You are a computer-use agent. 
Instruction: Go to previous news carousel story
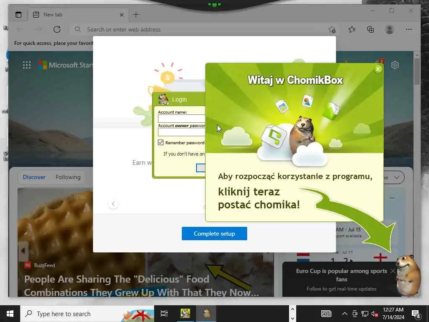pyautogui.click(x=23, y=251)
